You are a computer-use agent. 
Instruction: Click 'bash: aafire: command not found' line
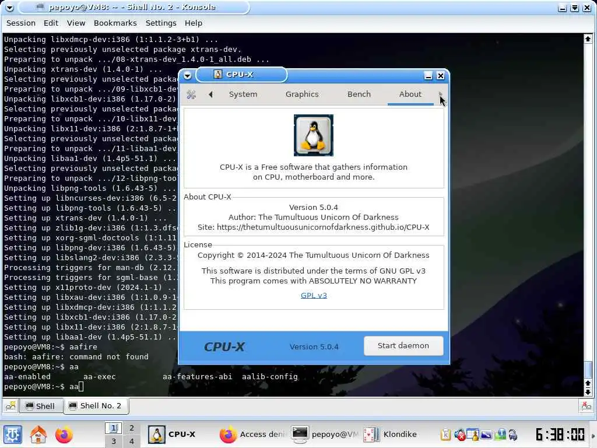click(x=76, y=357)
